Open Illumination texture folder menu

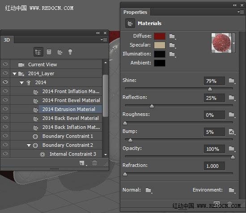(x=172, y=54)
